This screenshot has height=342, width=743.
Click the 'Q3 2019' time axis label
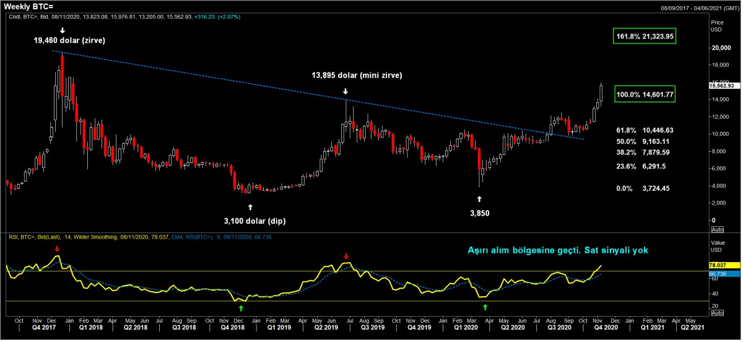373,327
